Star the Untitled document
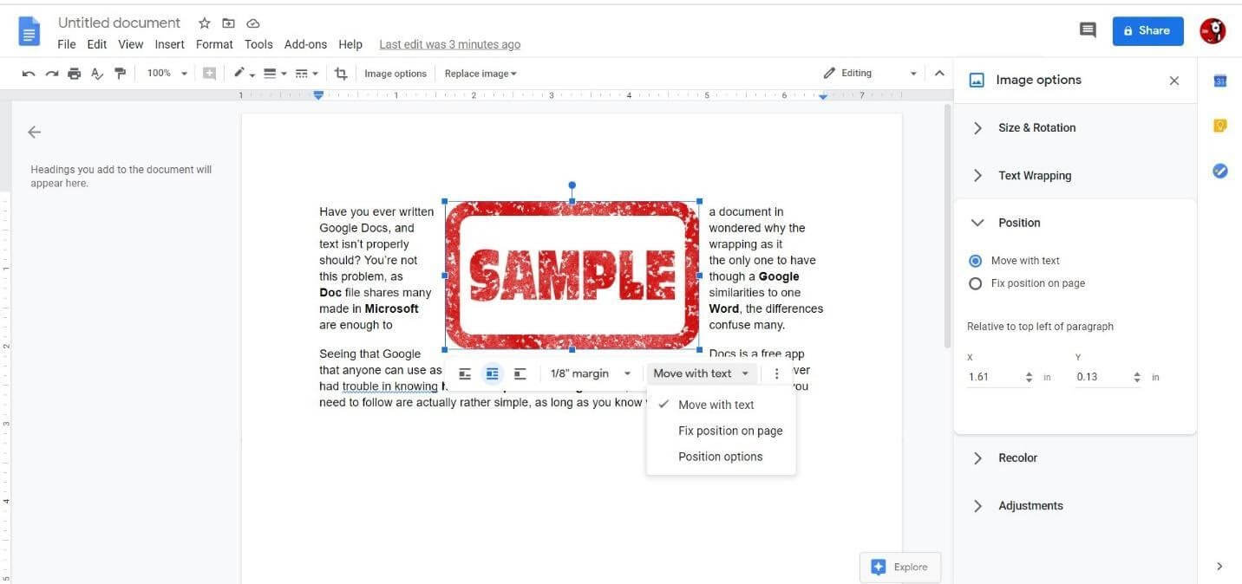Image resolution: width=1242 pixels, height=584 pixels. pos(204,23)
